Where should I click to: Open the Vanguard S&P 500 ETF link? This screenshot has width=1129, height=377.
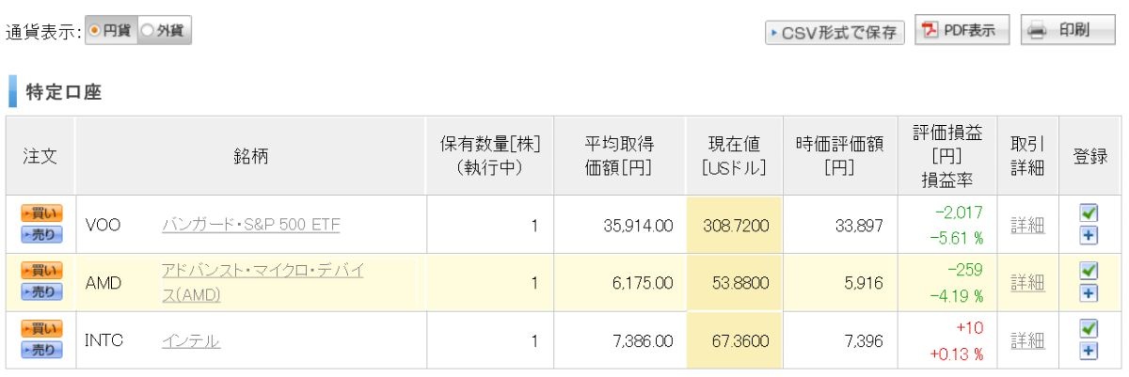pos(251,225)
